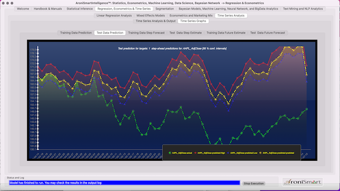The height and width of the screenshot is (191, 340).
Task: Select the Test Data Prediction tab
Action: 110,33
